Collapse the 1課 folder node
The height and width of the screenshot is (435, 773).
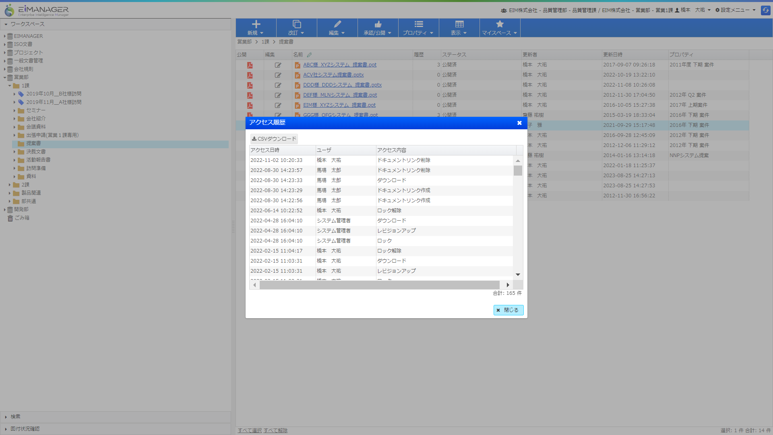[x=10, y=86]
